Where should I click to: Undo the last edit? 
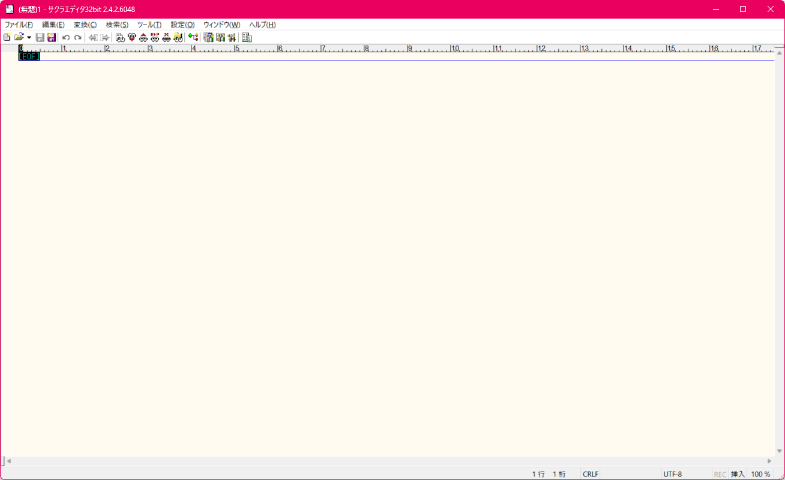pos(66,37)
